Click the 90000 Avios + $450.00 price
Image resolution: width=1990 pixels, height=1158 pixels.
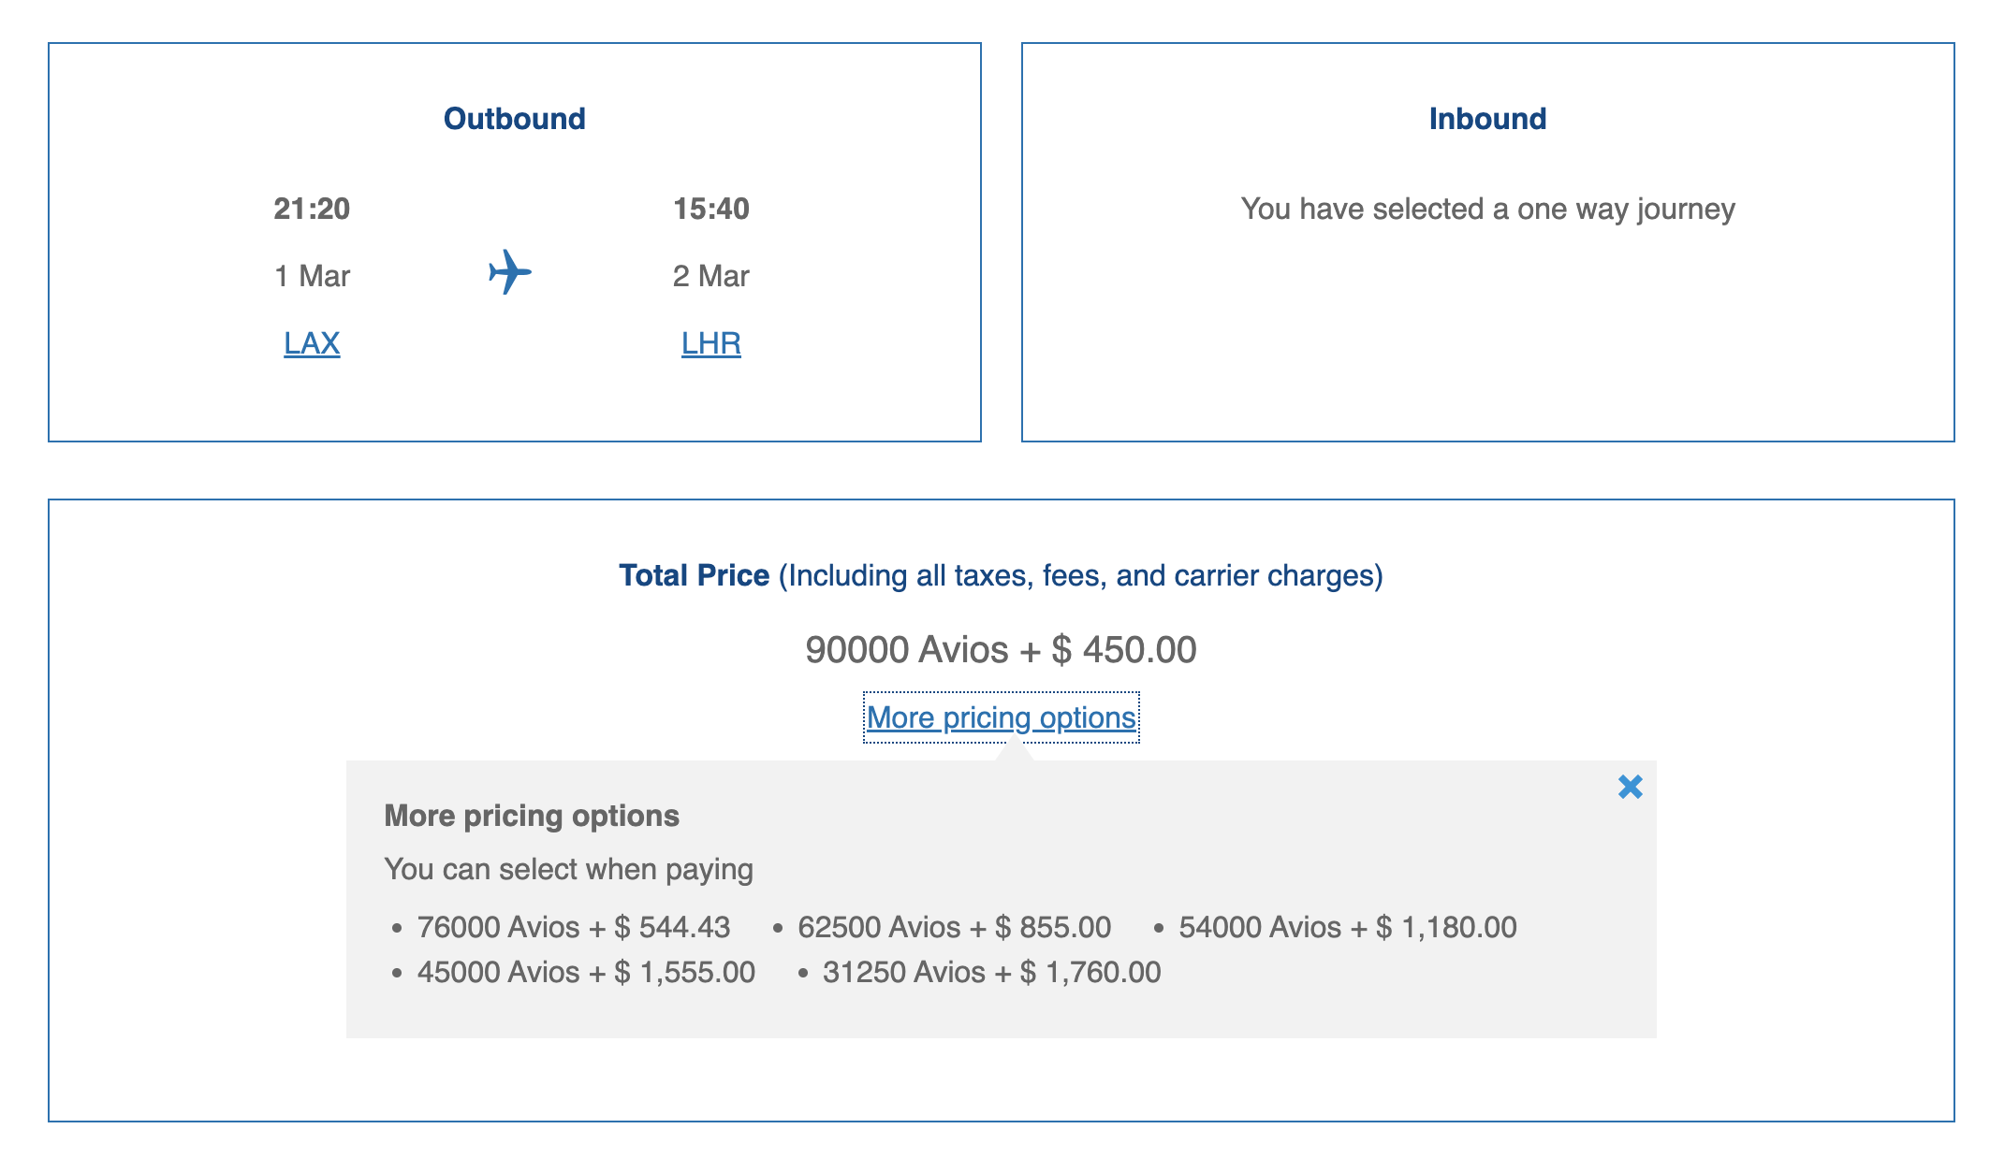pyautogui.click(x=1000, y=649)
